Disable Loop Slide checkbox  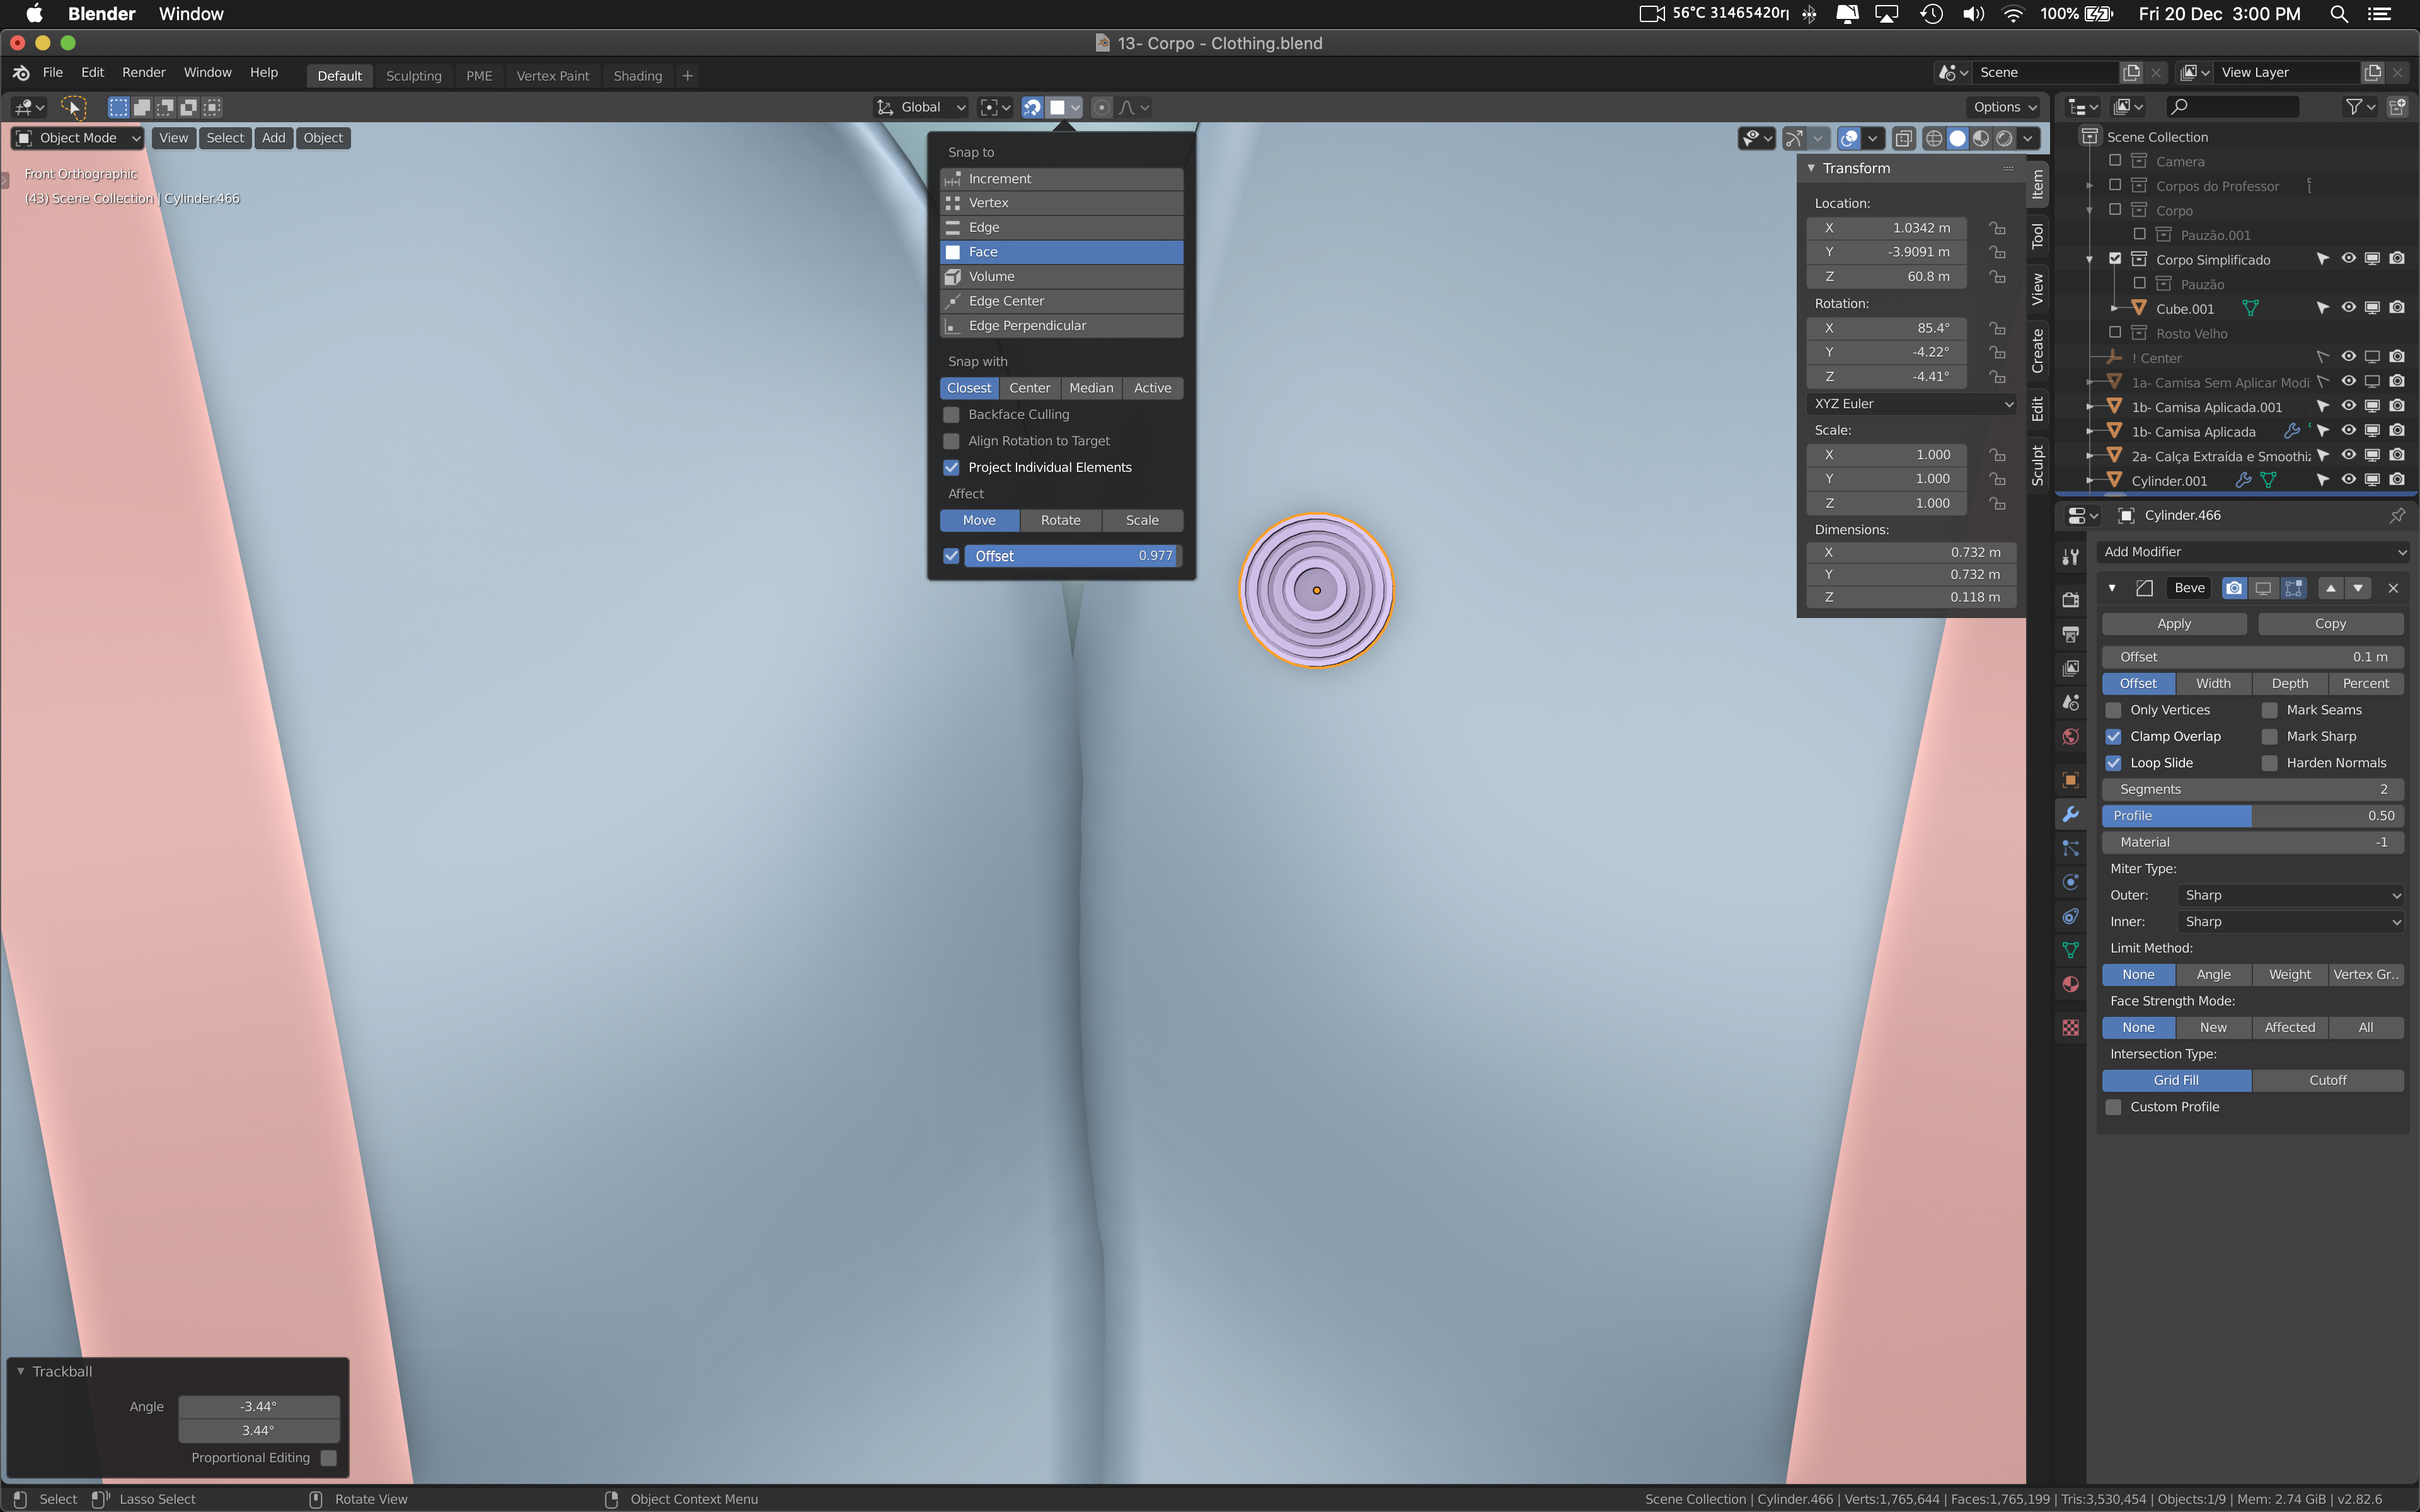click(2113, 763)
